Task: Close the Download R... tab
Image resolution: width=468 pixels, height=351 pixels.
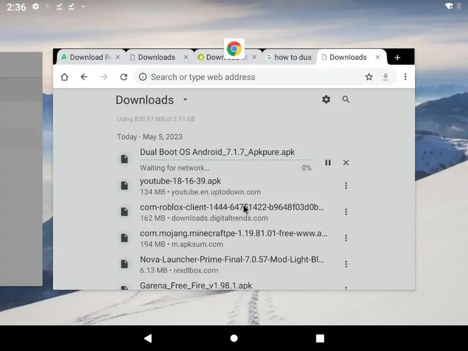Action: [x=118, y=57]
